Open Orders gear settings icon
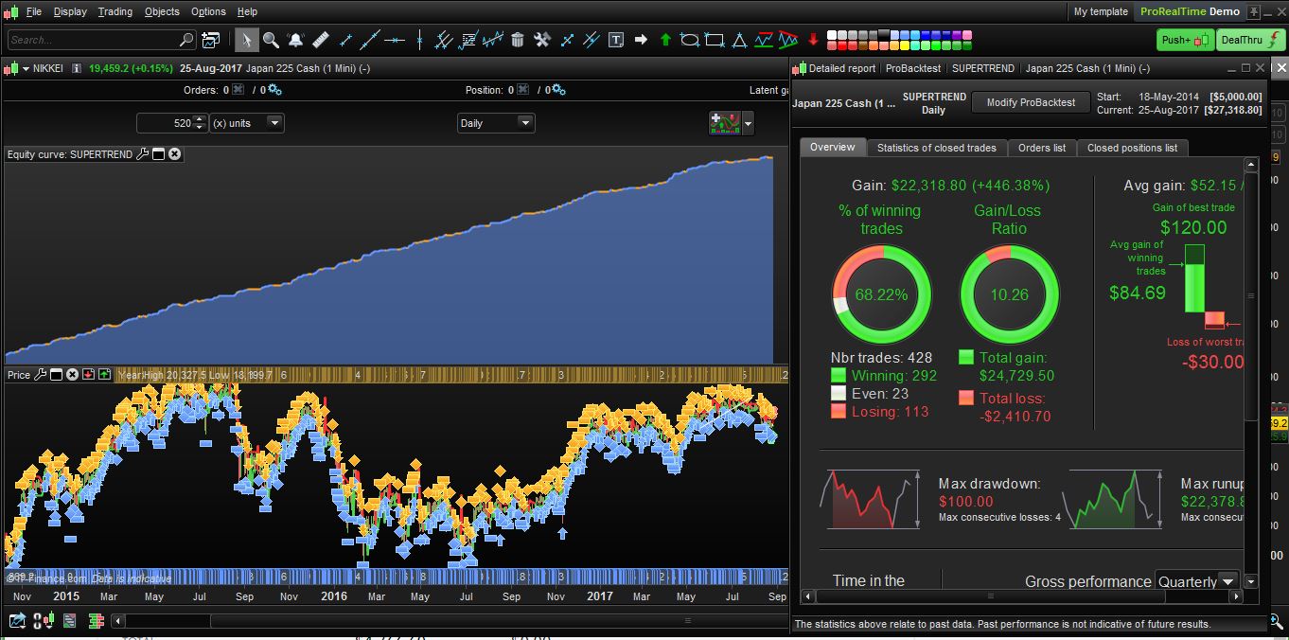The width and height of the screenshot is (1289, 640). 274,90
